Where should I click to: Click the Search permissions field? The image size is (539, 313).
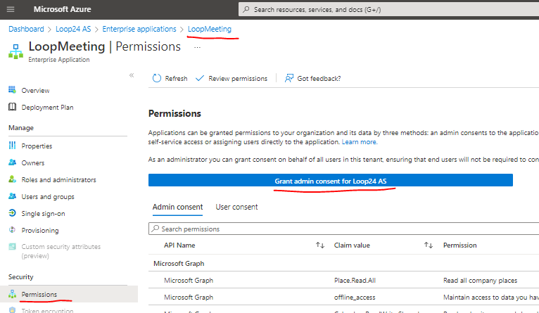344,229
